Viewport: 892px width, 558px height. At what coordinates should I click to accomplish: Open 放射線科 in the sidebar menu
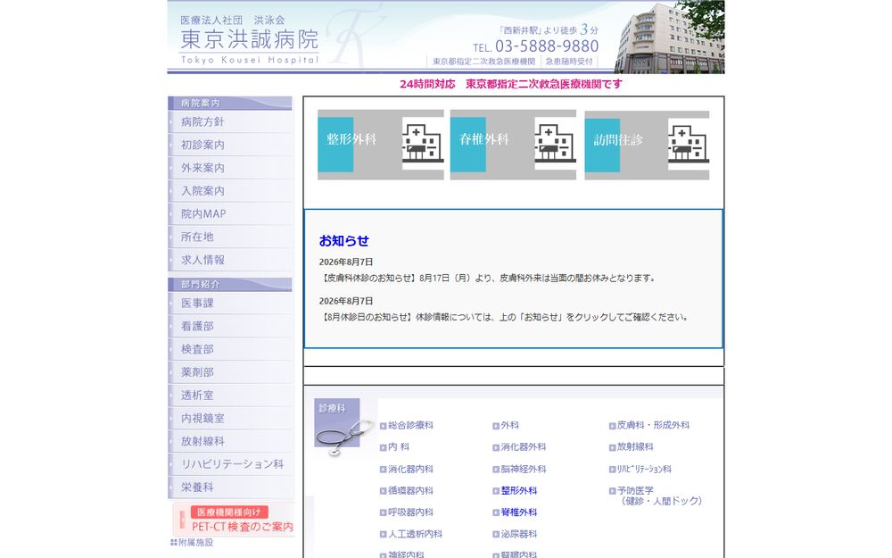pyautogui.click(x=230, y=441)
